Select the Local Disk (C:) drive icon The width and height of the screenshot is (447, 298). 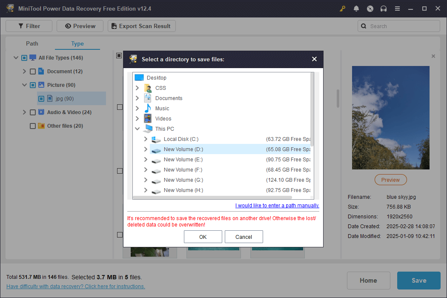click(x=156, y=139)
